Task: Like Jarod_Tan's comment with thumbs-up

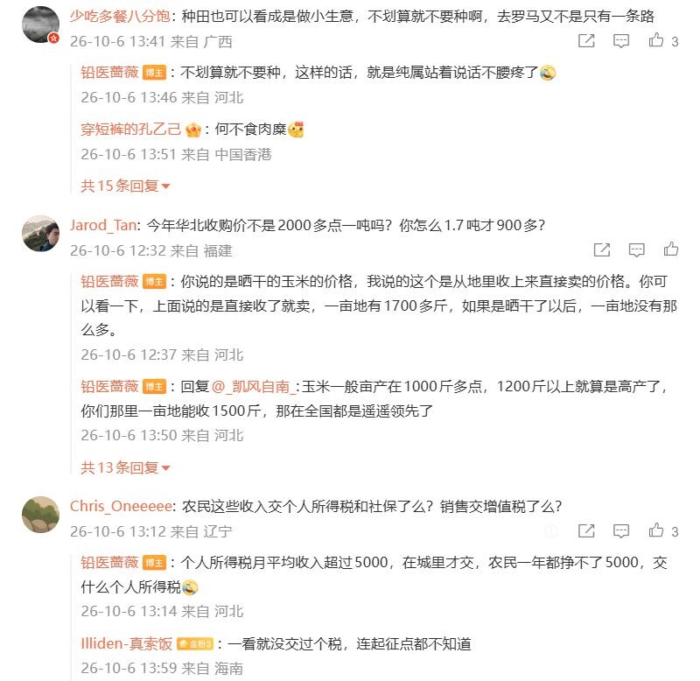Action: [671, 249]
